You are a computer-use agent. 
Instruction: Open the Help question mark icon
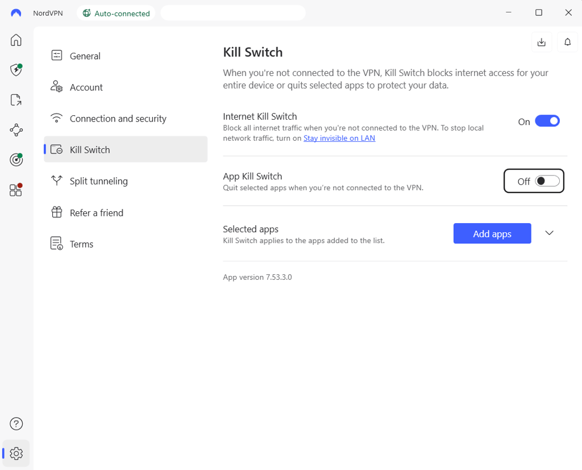[x=16, y=423]
